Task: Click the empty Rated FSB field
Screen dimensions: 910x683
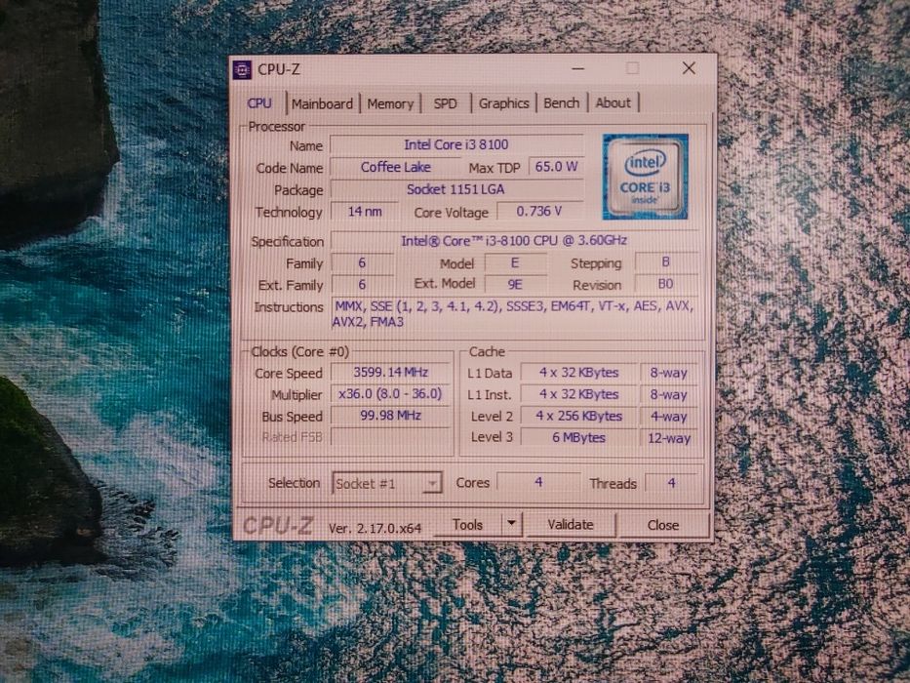Action: pyautogui.click(x=390, y=437)
